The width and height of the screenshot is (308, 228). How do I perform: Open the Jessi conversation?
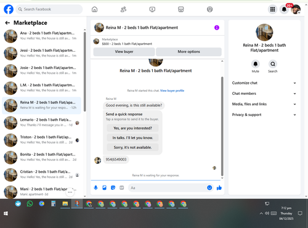click(x=41, y=53)
